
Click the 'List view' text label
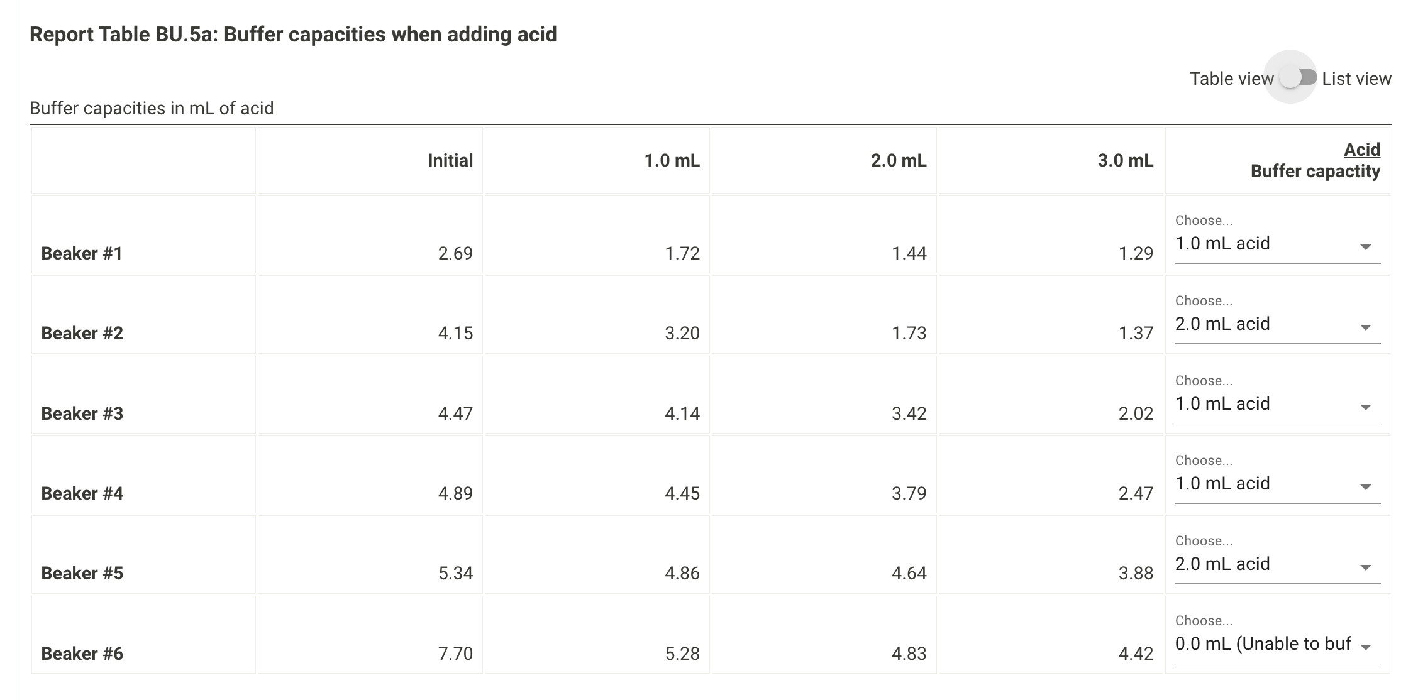(1356, 79)
